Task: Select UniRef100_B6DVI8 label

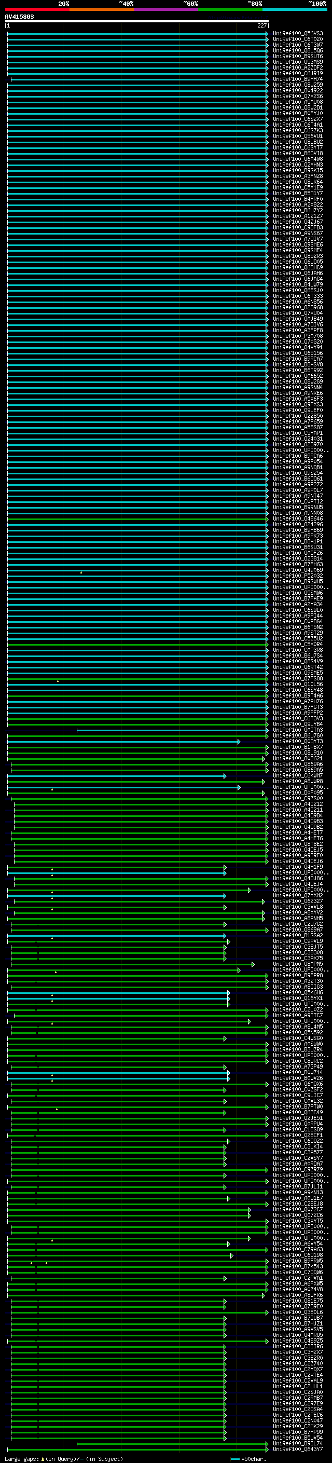Action: [298, 153]
